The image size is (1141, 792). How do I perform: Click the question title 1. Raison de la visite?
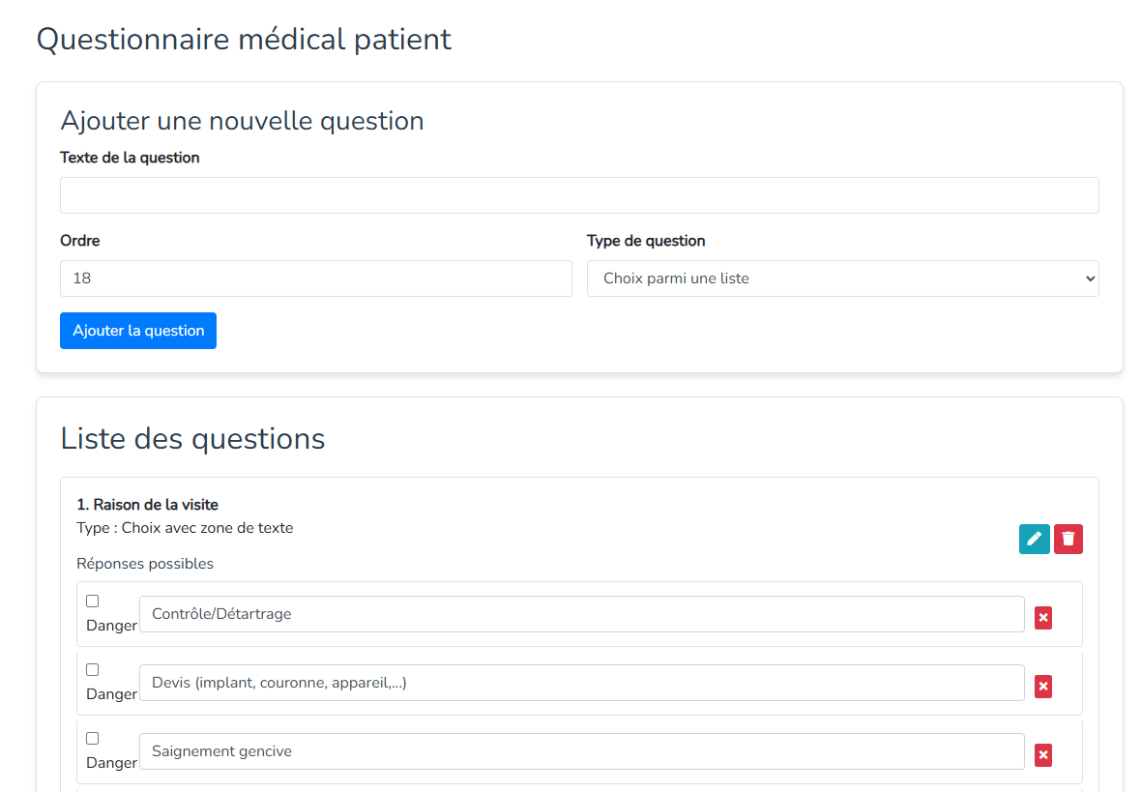tap(147, 505)
